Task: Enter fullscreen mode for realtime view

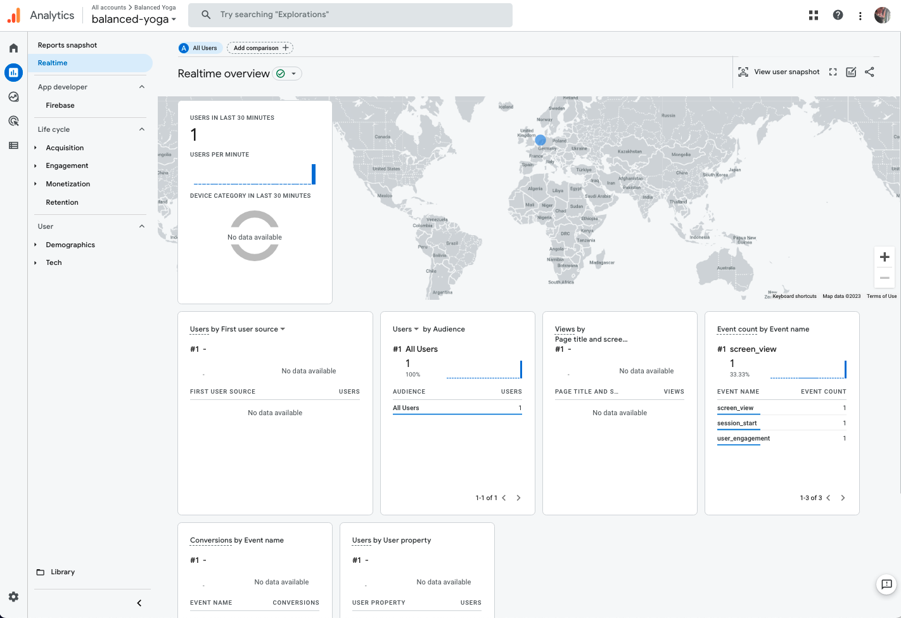Action: coord(833,72)
